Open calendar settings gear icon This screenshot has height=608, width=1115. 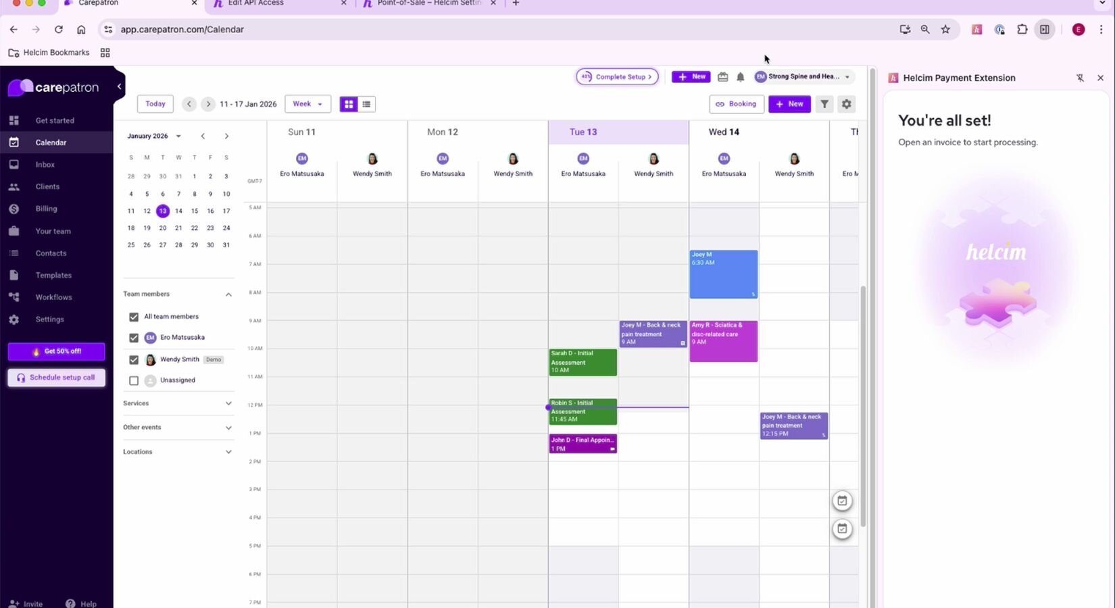point(846,104)
